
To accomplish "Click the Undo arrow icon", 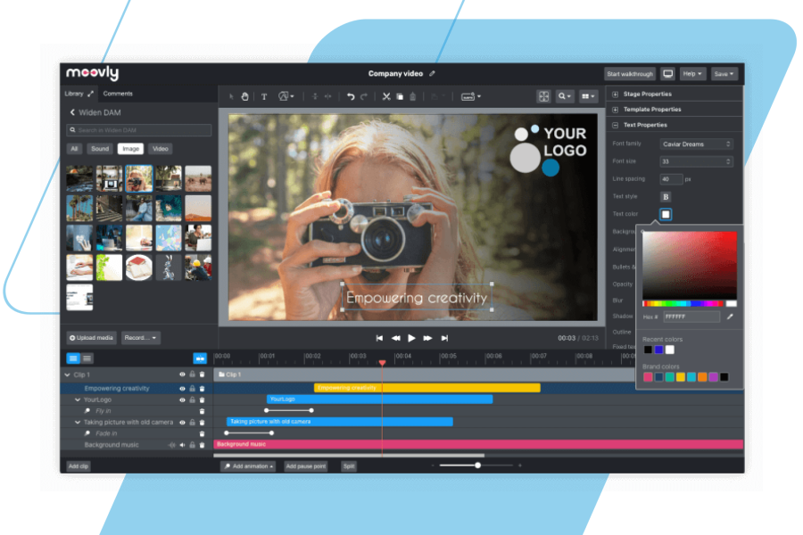I will tap(351, 96).
